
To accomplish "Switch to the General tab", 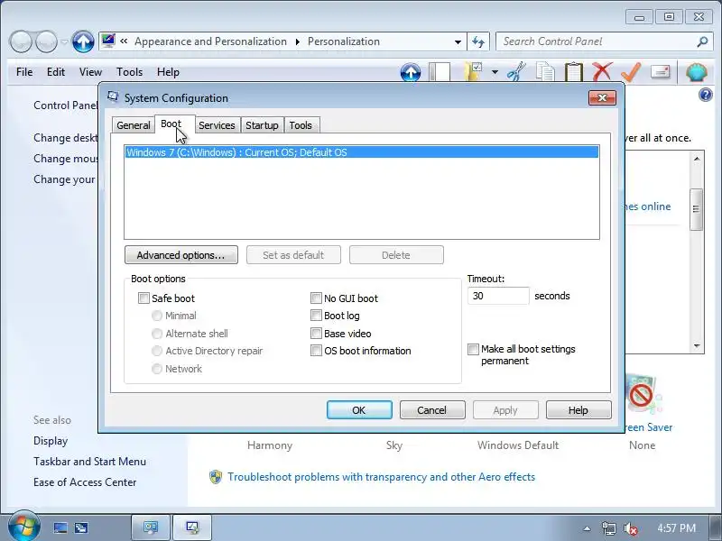I will [134, 125].
